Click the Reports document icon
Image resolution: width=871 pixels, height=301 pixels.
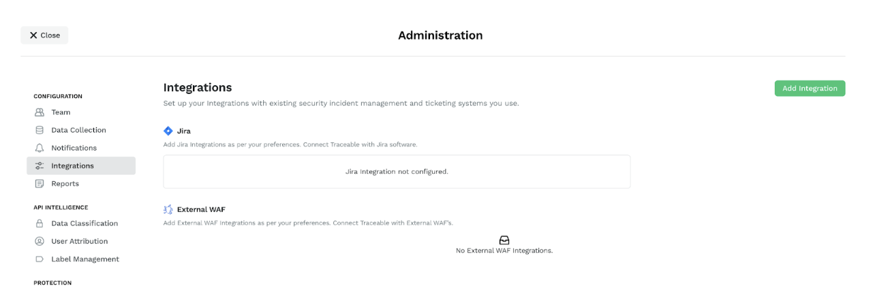40,184
